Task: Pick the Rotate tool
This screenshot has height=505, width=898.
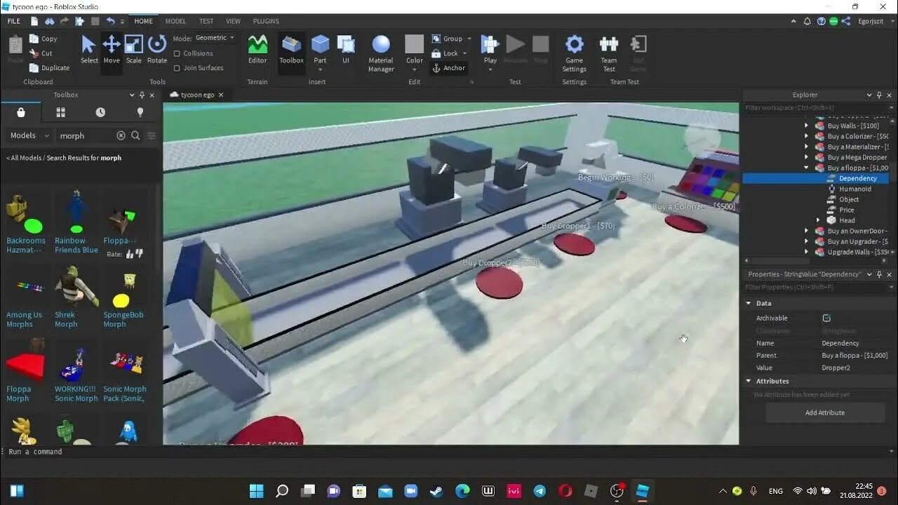Action: [157, 49]
